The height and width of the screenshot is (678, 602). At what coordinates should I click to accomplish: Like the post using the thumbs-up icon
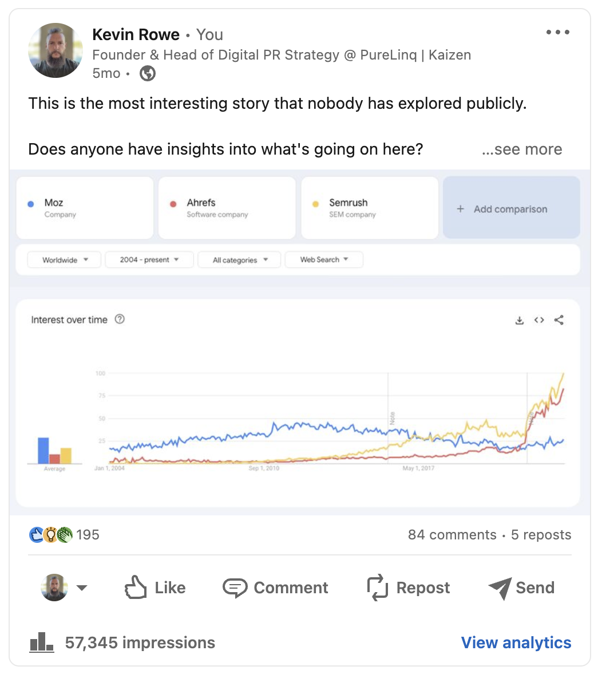(x=136, y=588)
